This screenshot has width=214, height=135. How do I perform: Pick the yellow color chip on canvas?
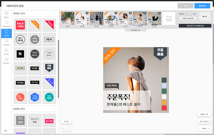pos(164,102)
